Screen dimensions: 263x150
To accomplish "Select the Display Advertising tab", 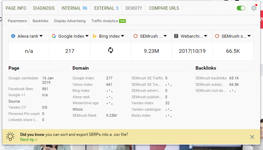I will point(70,21).
